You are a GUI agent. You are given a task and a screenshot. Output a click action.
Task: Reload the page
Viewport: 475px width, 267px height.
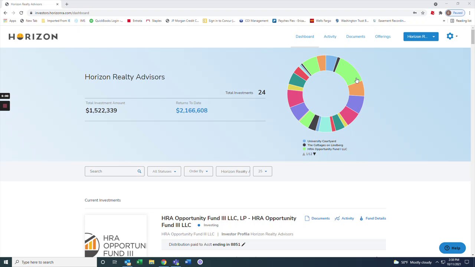tap(21, 13)
